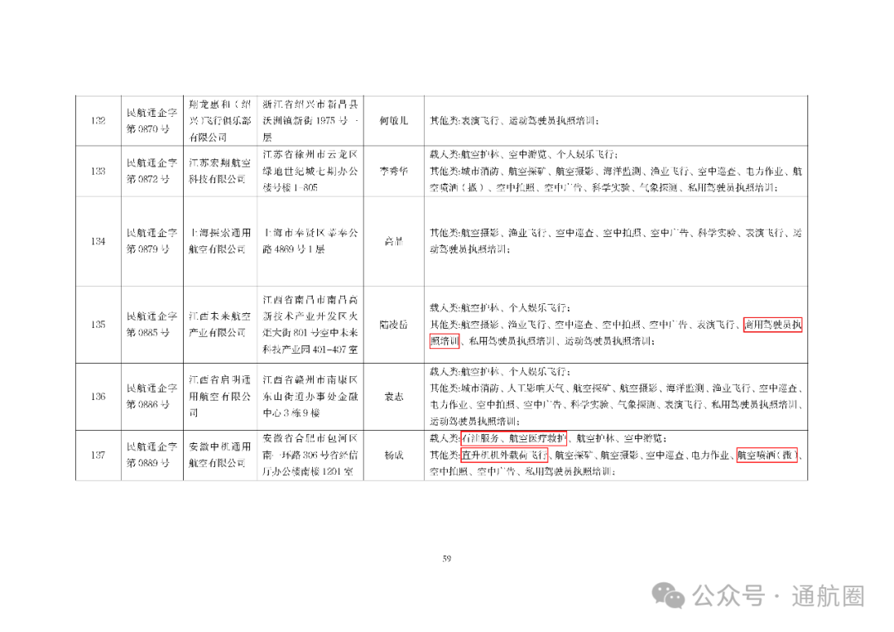Click row number 133 cell
The width and height of the screenshot is (894, 632).
point(98,171)
